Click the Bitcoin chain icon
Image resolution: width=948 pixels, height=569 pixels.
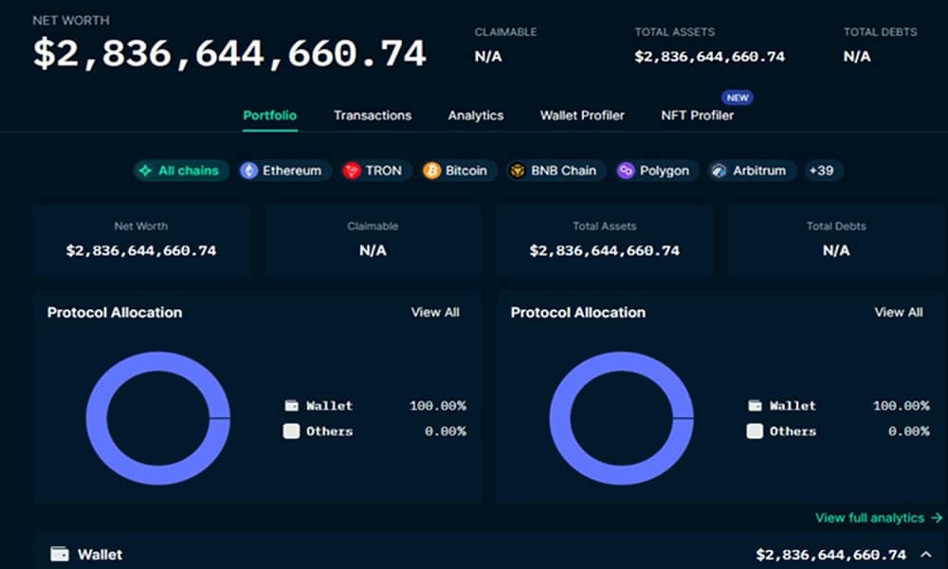[x=432, y=171]
